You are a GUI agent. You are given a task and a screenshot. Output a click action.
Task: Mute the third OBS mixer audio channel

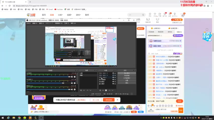[72, 90]
